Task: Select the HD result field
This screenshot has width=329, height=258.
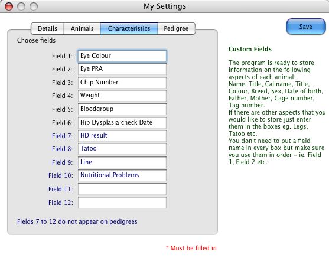Action: (x=122, y=136)
